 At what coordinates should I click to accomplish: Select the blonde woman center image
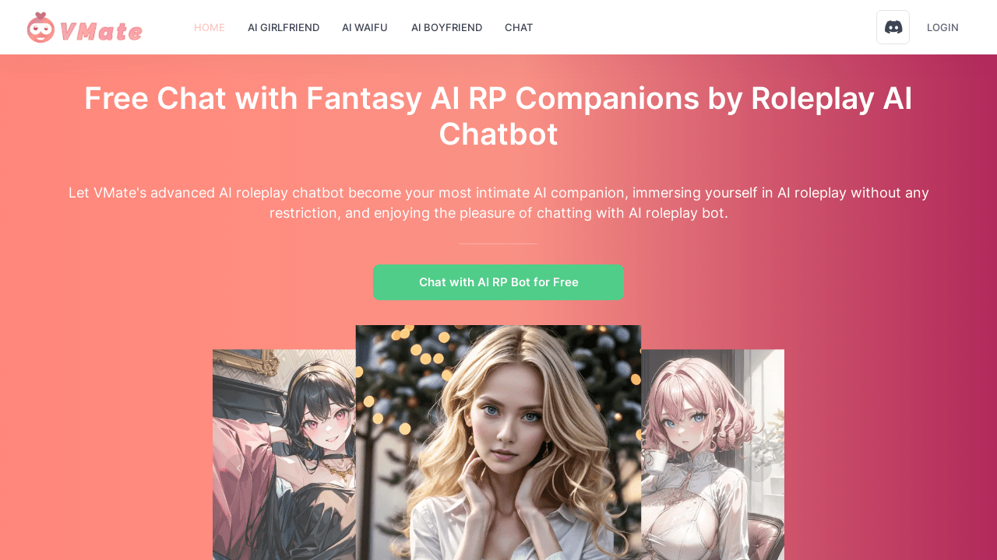(498, 443)
